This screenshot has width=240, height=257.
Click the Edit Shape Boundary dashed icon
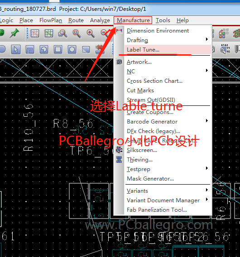pyautogui.click(x=86, y=49)
